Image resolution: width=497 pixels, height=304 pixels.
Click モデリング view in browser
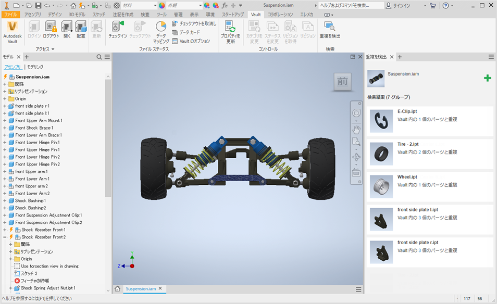[x=35, y=67]
